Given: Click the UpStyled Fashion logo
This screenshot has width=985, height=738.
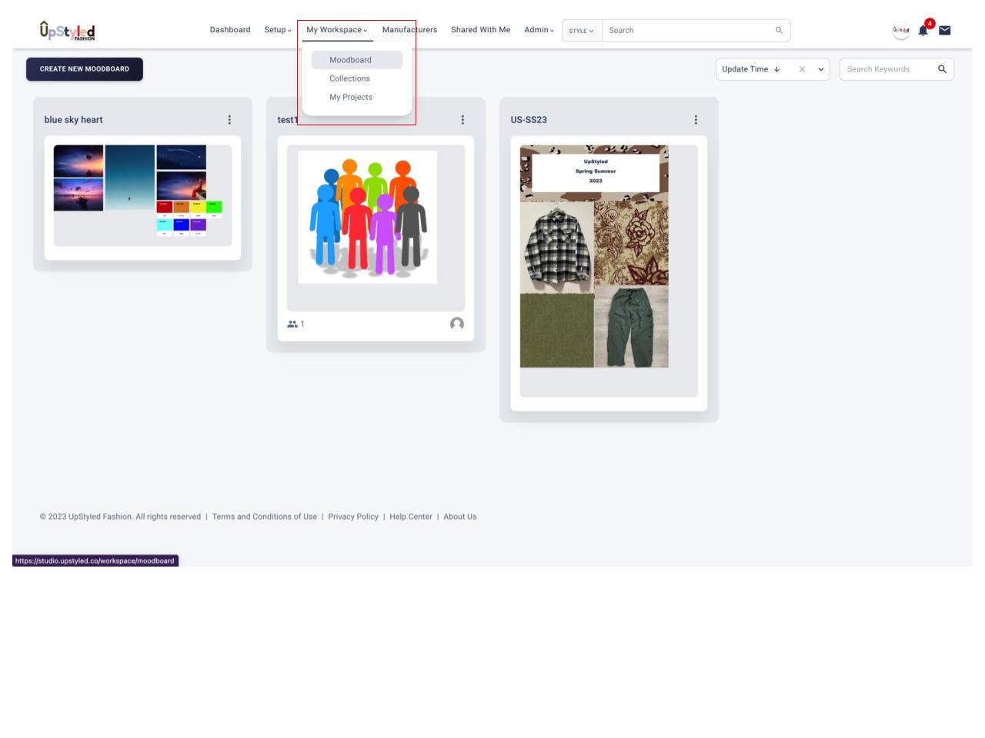Looking at the screenshot, I should click(x=67, y=31).
